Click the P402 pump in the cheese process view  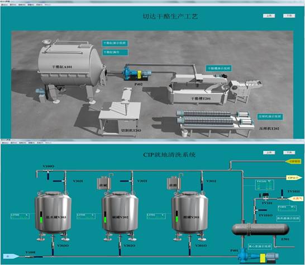click(x=137, y=74)
